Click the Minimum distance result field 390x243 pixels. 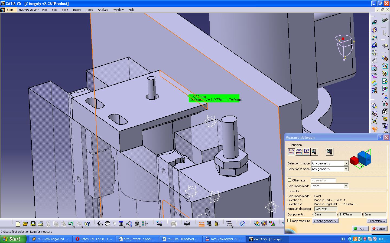click(326, 209)
